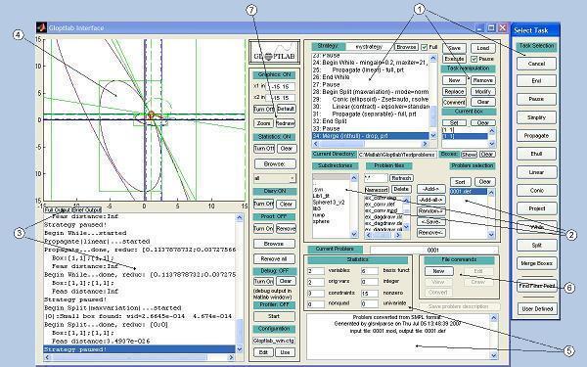Choose Cancel in Select Task window
587x367 pixels.
pyautogui.click(x=536, y=64)
